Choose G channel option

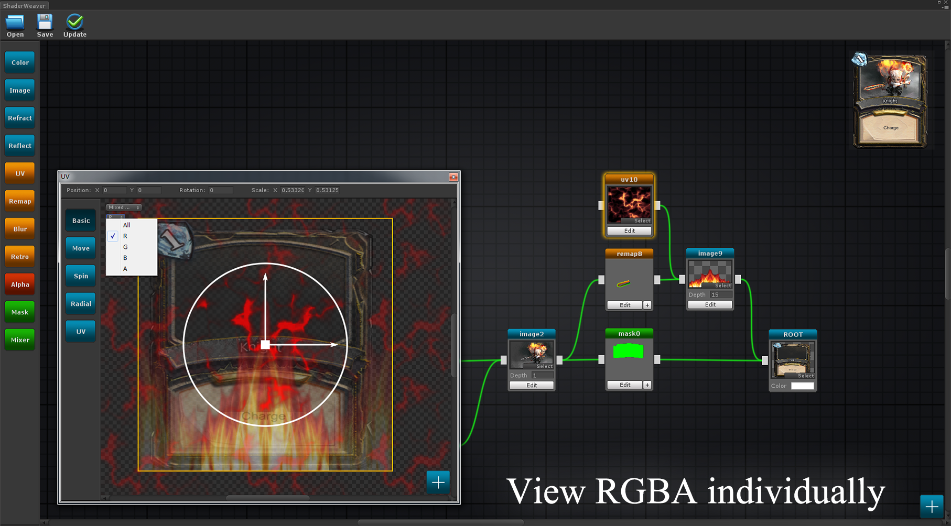point(132,247)
